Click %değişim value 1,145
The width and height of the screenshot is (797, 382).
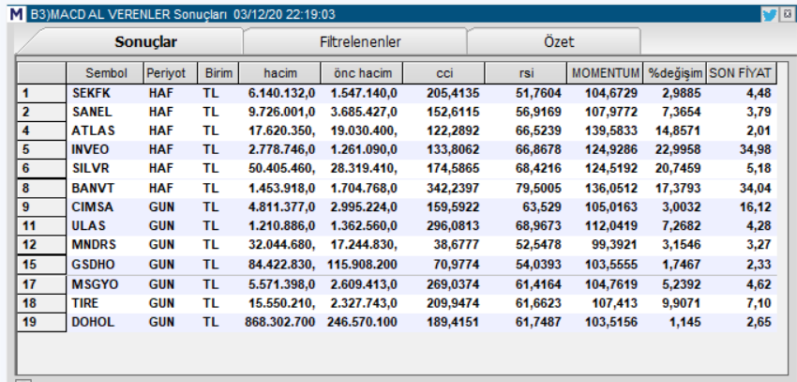[x=686, y=322]
